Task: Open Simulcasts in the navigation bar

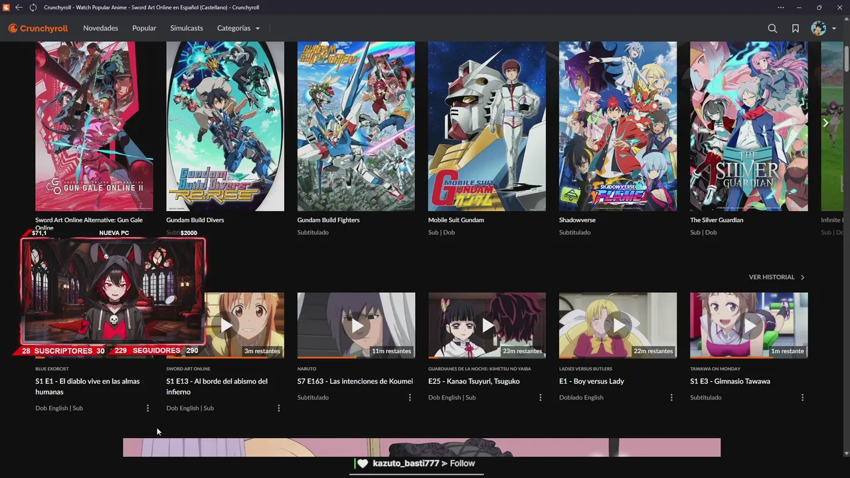Action: tap(187, 29)
